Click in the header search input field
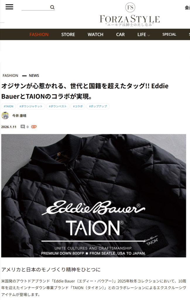The width and height of the screenshot is (190, 300). [x=35, y=7]
